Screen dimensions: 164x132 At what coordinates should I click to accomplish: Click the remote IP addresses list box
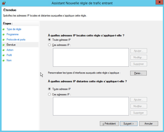(91, 106)
